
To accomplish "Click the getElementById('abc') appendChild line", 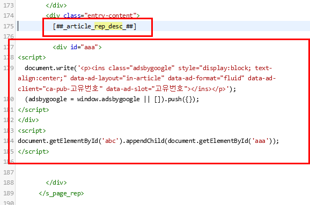I will [148, 141].
